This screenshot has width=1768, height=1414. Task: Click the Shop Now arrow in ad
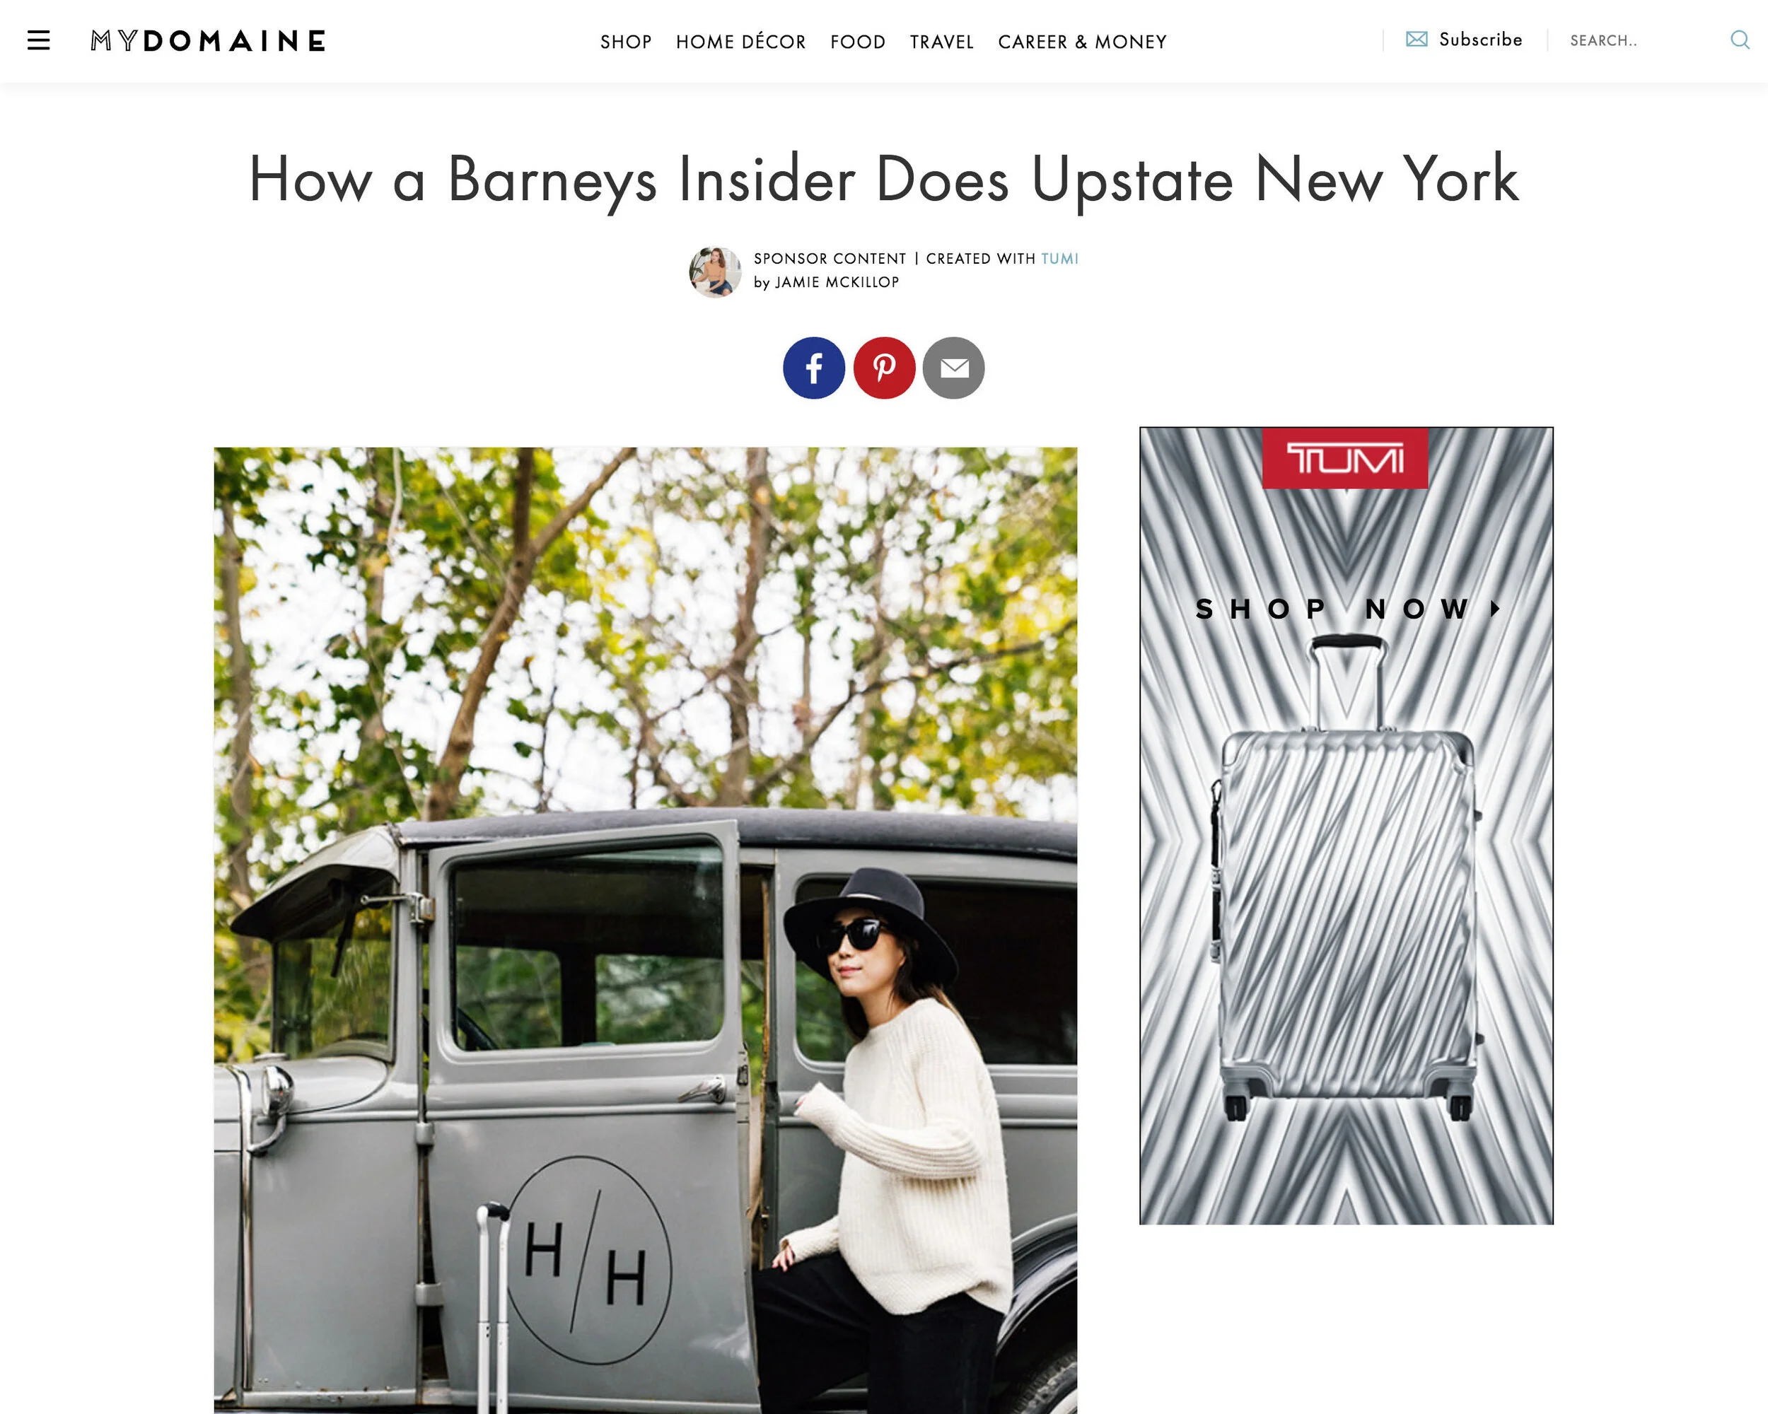click(x=1495, y=609)
